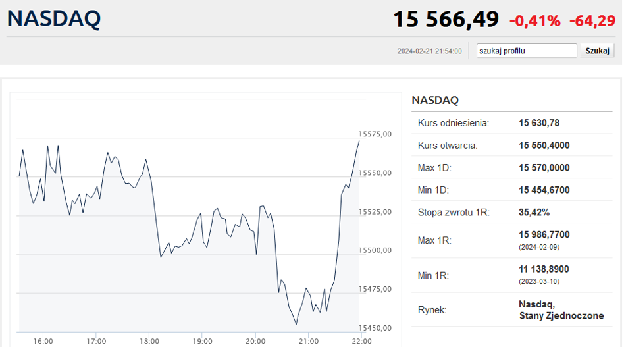Click the chart line's final peak near 22:00
The height and width of the screenshot is (347, 624).
click(x=359, y=141)
